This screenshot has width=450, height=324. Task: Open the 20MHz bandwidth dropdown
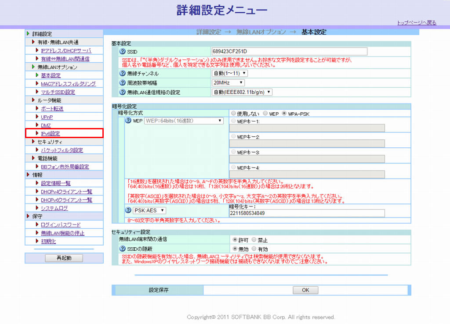click(x=228, y=82)
